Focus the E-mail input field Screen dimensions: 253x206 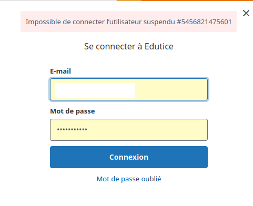129,89
